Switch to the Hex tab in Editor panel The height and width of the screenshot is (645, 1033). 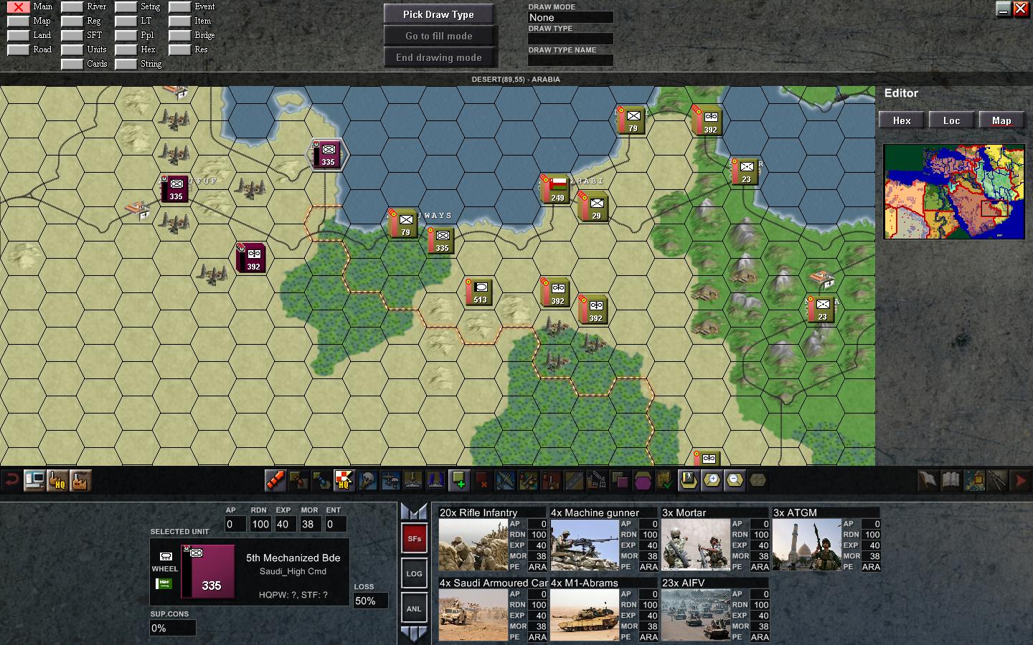tap(902, 120)
